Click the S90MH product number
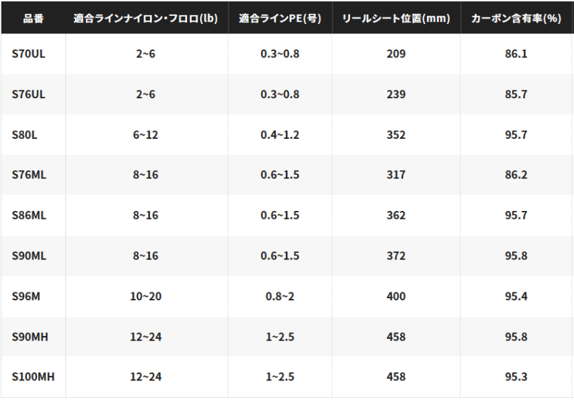 [30, 337]
